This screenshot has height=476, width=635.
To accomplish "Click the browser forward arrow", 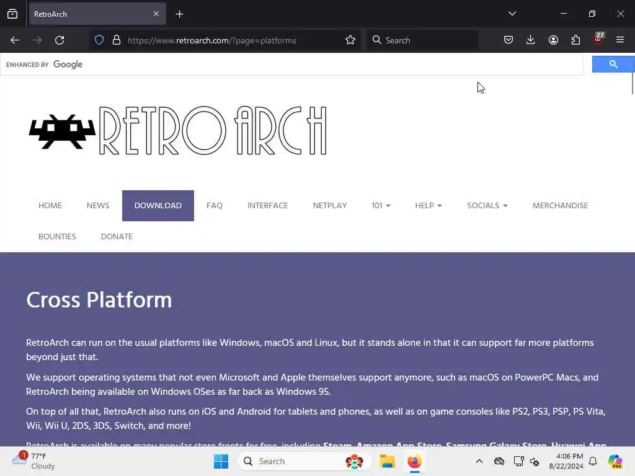I will click(37, 40).
